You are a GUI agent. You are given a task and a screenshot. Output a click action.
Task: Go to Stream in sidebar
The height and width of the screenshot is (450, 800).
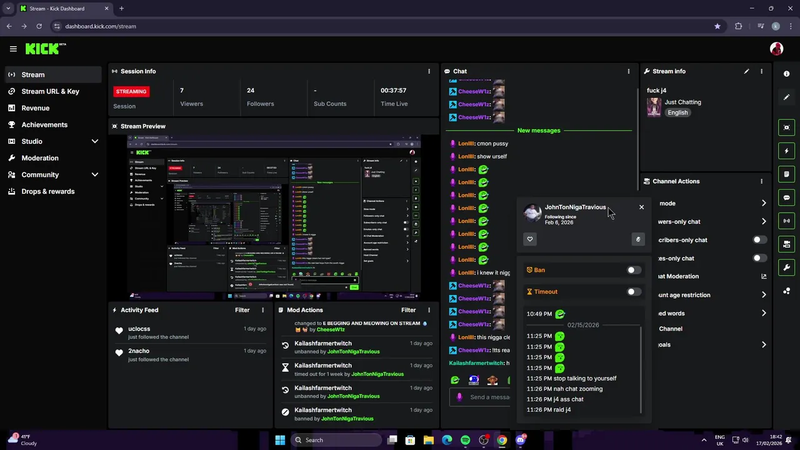pos(53,74)
